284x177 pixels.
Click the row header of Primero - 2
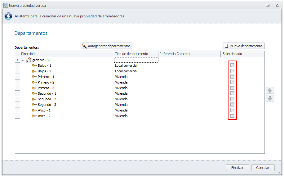(x=18, y=83)
